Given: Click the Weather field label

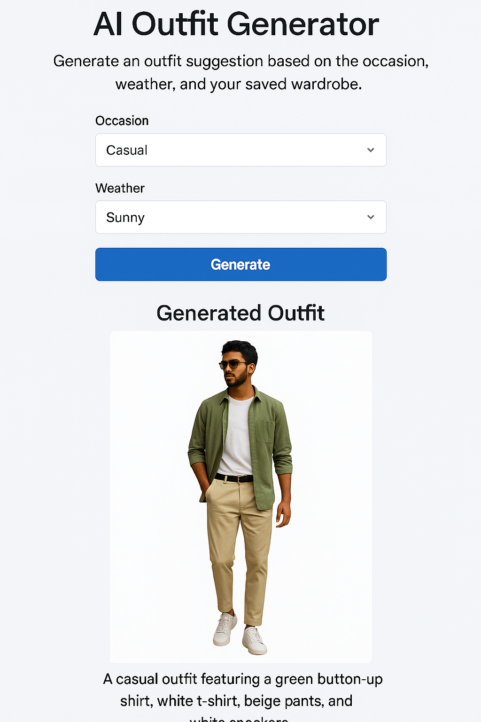Looking at the screenshot, I should [x=120, y=188].
